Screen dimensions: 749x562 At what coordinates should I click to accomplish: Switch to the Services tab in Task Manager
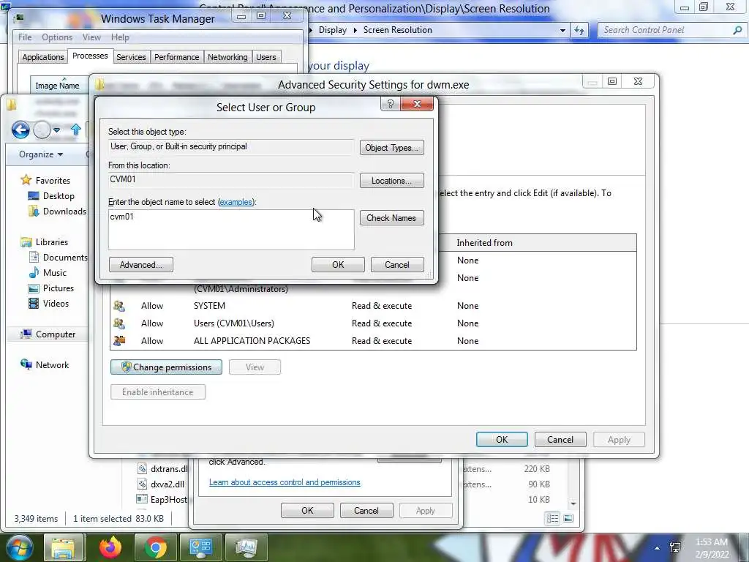pos(131,57)
